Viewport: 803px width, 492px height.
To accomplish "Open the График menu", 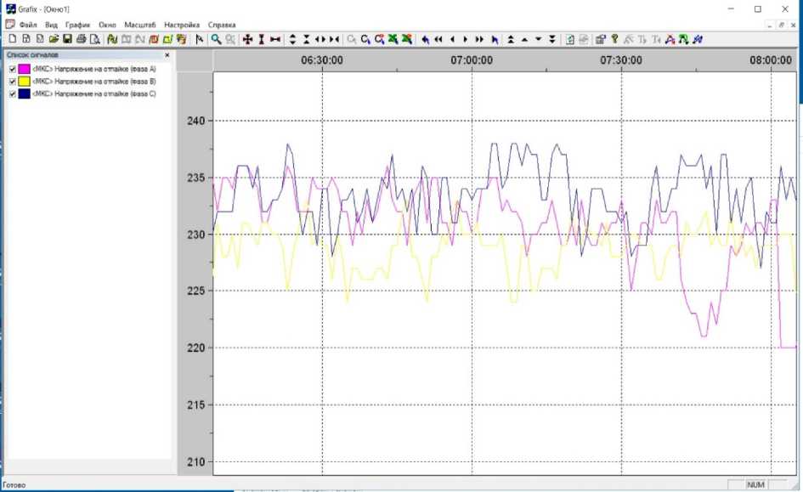I will click(77, 25).
